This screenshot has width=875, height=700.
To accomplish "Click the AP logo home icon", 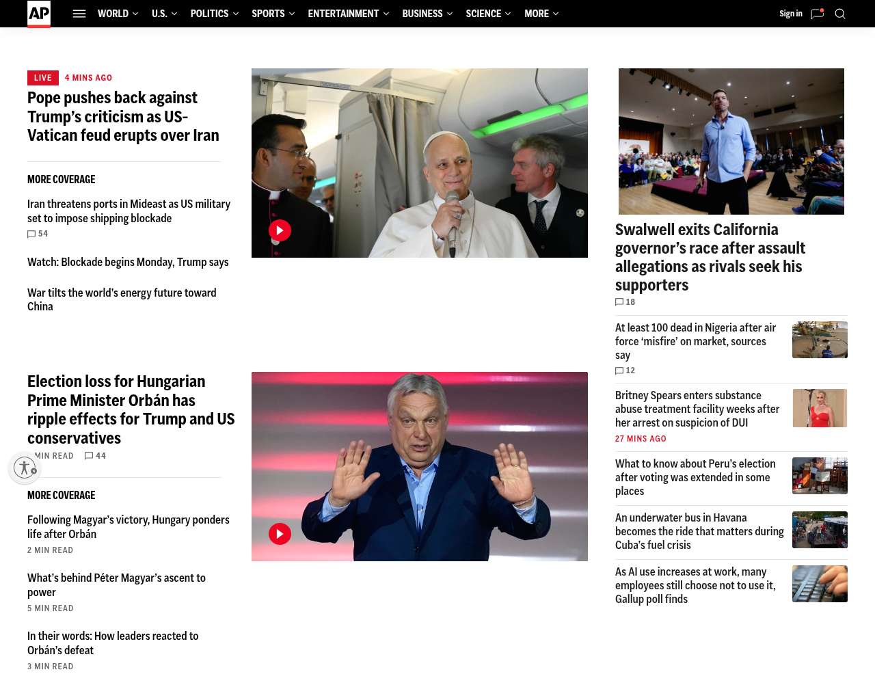I will click(x=39, y=14).
